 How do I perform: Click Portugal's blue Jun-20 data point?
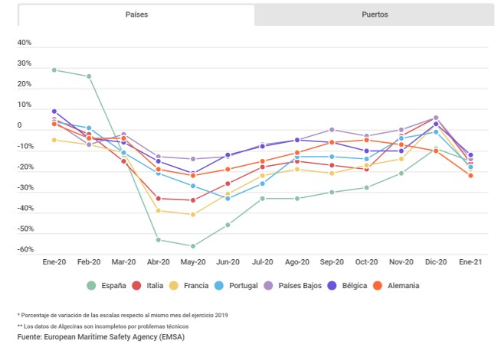227,198
